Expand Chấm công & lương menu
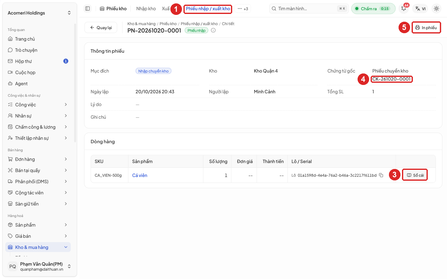Screen dimensions: 447x279 coord(38,127)
